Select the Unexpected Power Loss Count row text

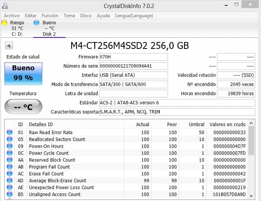click(61, 187)
